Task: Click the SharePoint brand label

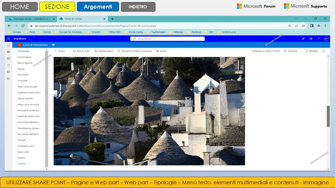Action: click(x=20, y=38)
